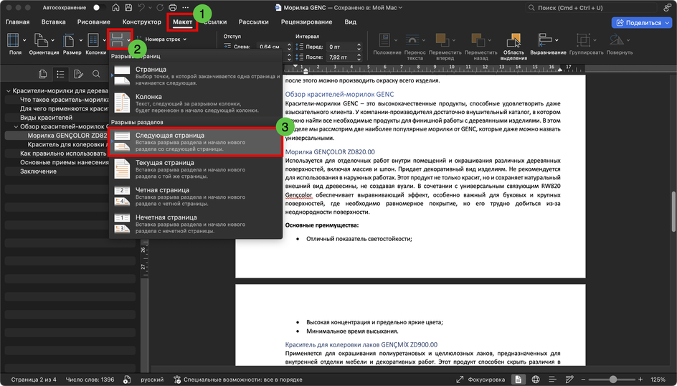677x386 pixels.
Task: Click the 125% zoom level
Action: tap(658, 380)
